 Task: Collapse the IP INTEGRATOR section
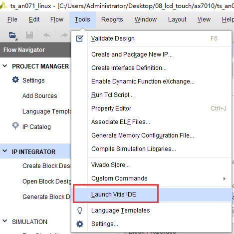[x=5, y=151]
